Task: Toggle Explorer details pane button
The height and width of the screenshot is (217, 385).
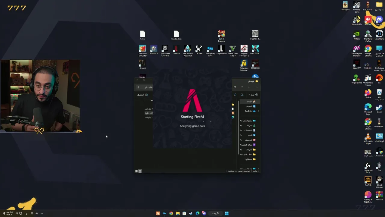Action: [143, 95]
